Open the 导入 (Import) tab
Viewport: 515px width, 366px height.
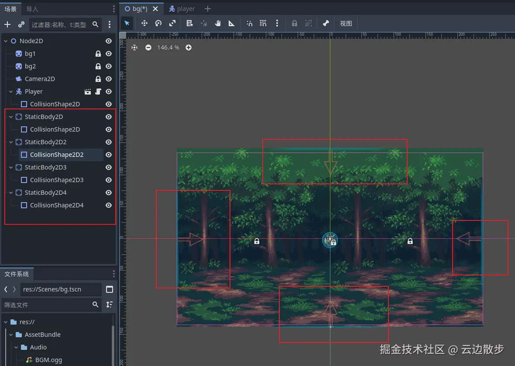(32, 9)
